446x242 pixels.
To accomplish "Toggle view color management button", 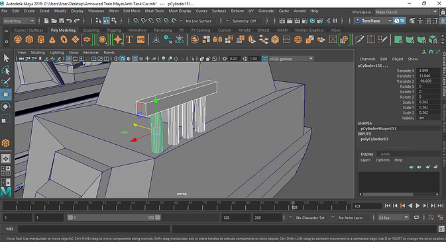I will (x=264, y=59).
